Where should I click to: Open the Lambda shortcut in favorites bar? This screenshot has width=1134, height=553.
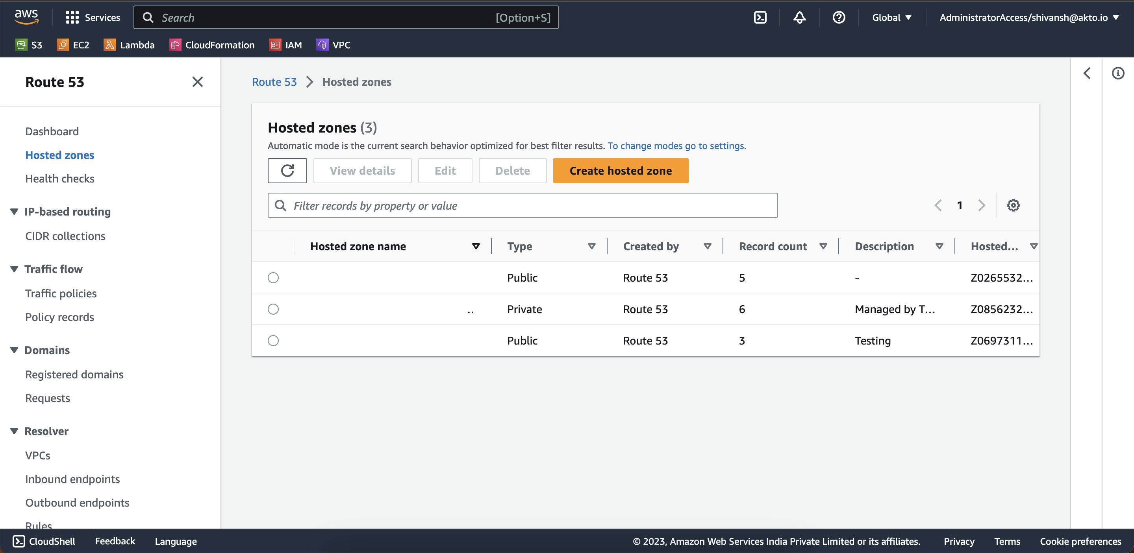pos(129,45)
